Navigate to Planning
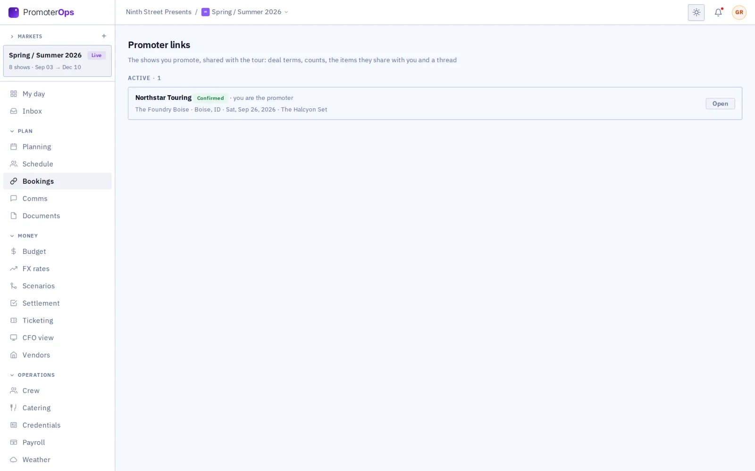755x471 pixels. click(58, 147)
